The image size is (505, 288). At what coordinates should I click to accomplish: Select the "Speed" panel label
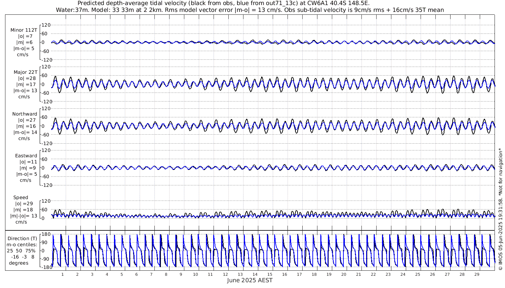click(x=21, y=198)
